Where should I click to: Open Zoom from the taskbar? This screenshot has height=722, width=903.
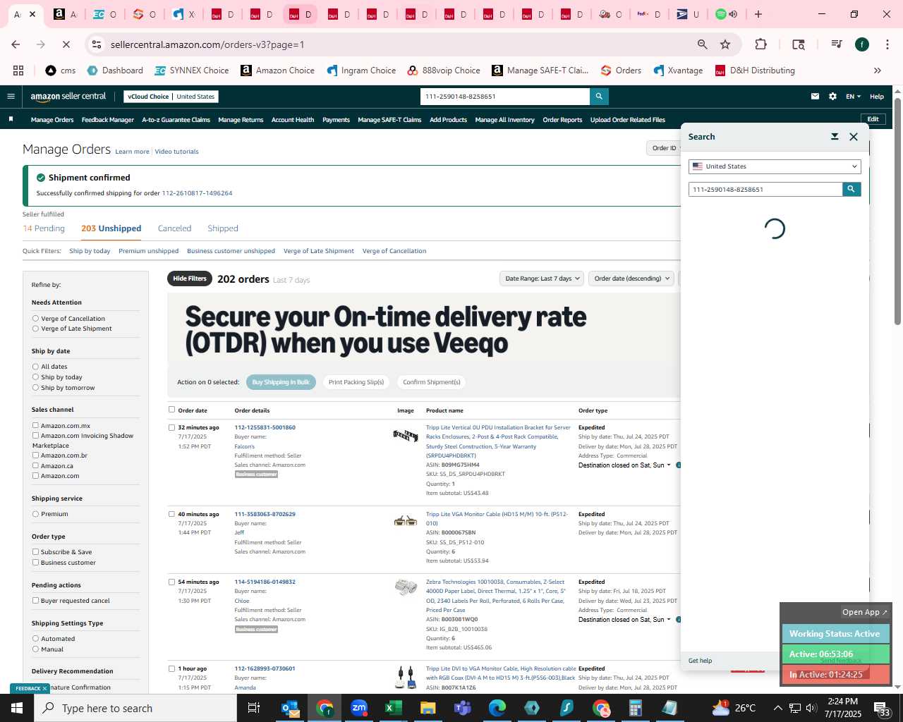(x=359, y=708)
